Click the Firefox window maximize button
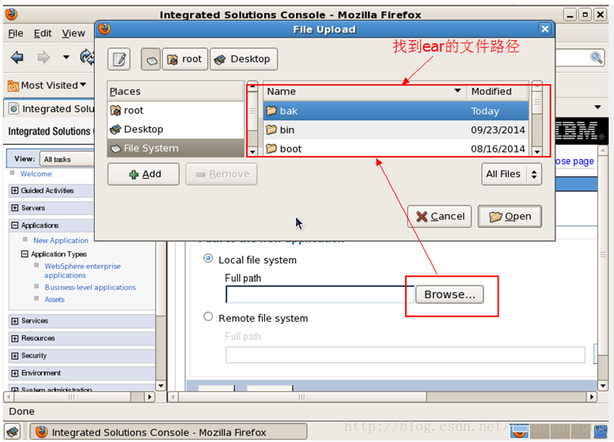The width and height of the screenshot is (614, 442). click(585, 15)
